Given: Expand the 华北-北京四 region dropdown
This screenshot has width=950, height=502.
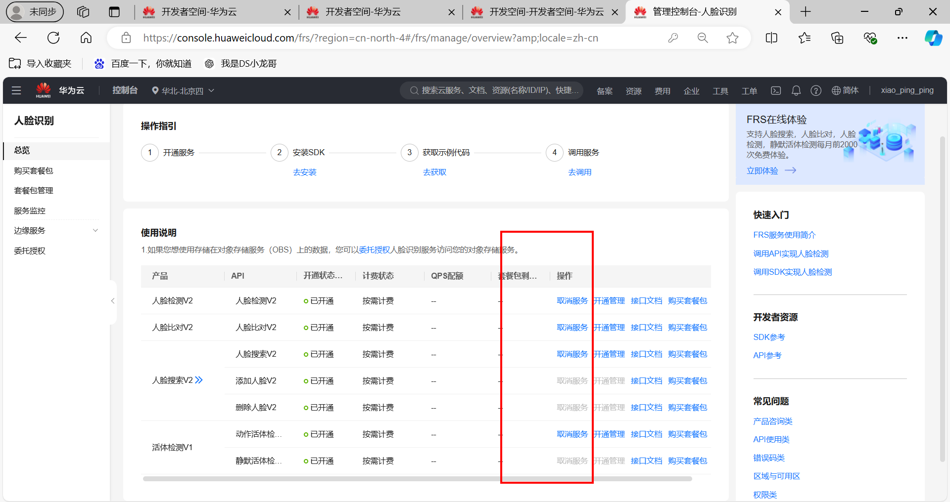Looking at the screenshot, I should (x=183, y=91).
